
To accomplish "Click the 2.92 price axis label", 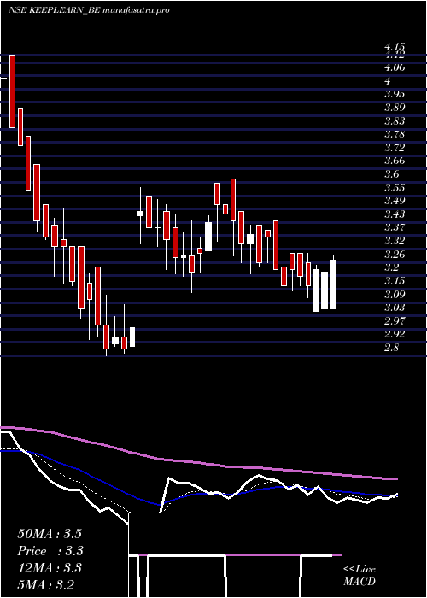I will click(395, 335).
